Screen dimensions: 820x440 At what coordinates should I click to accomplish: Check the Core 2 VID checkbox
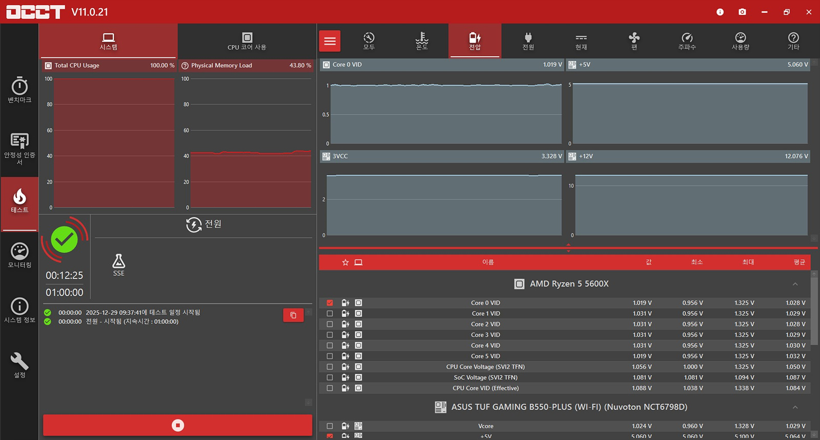coord(330,324)
